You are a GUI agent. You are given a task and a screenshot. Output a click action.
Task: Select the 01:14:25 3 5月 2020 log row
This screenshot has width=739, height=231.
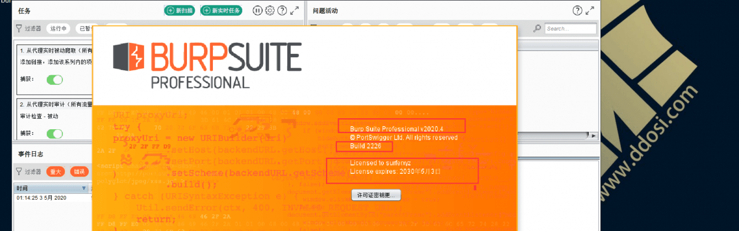point(52,197)
